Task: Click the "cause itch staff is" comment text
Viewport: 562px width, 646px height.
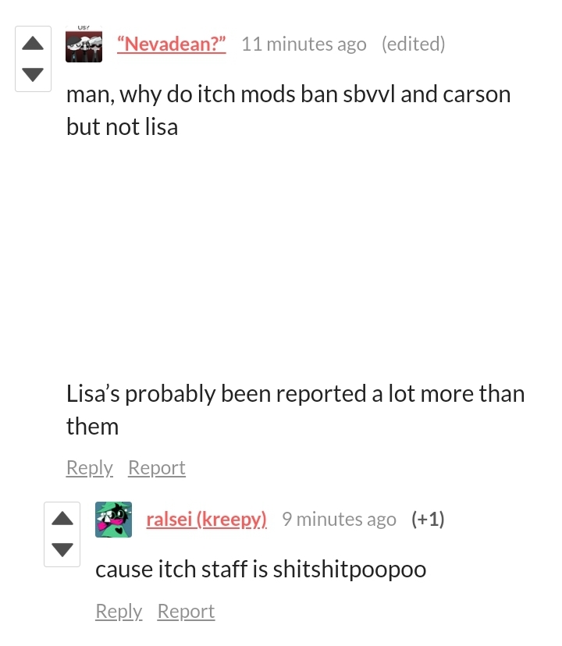Action: tap(181, 570)
